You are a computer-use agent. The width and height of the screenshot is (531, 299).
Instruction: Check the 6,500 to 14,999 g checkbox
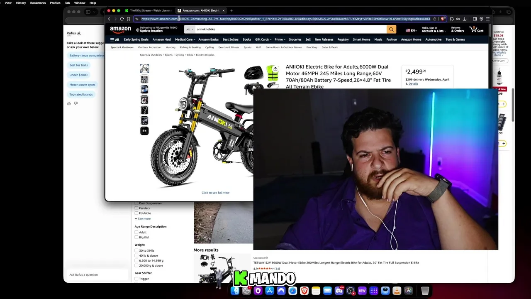[136, 260]
